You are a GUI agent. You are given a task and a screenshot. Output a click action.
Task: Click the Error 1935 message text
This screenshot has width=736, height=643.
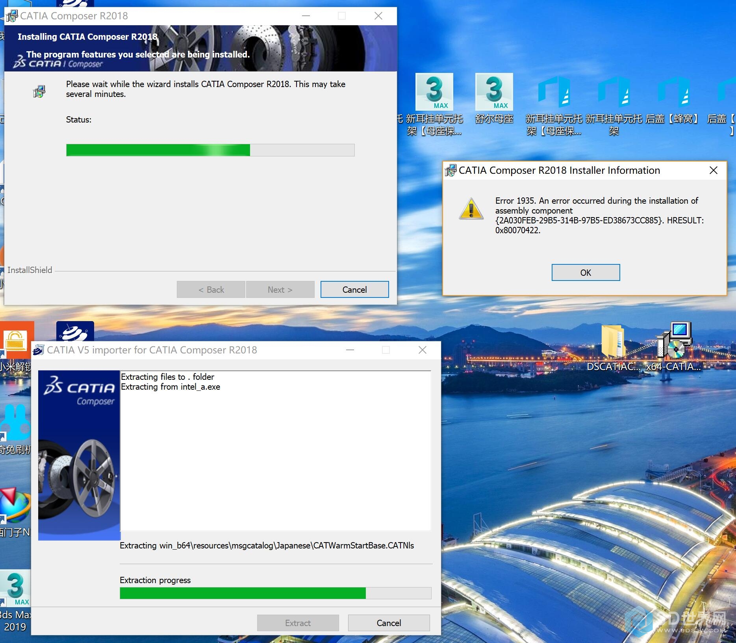click(x=599, y=216)
